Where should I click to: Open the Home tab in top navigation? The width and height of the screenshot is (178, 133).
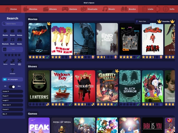pos(11,9)
